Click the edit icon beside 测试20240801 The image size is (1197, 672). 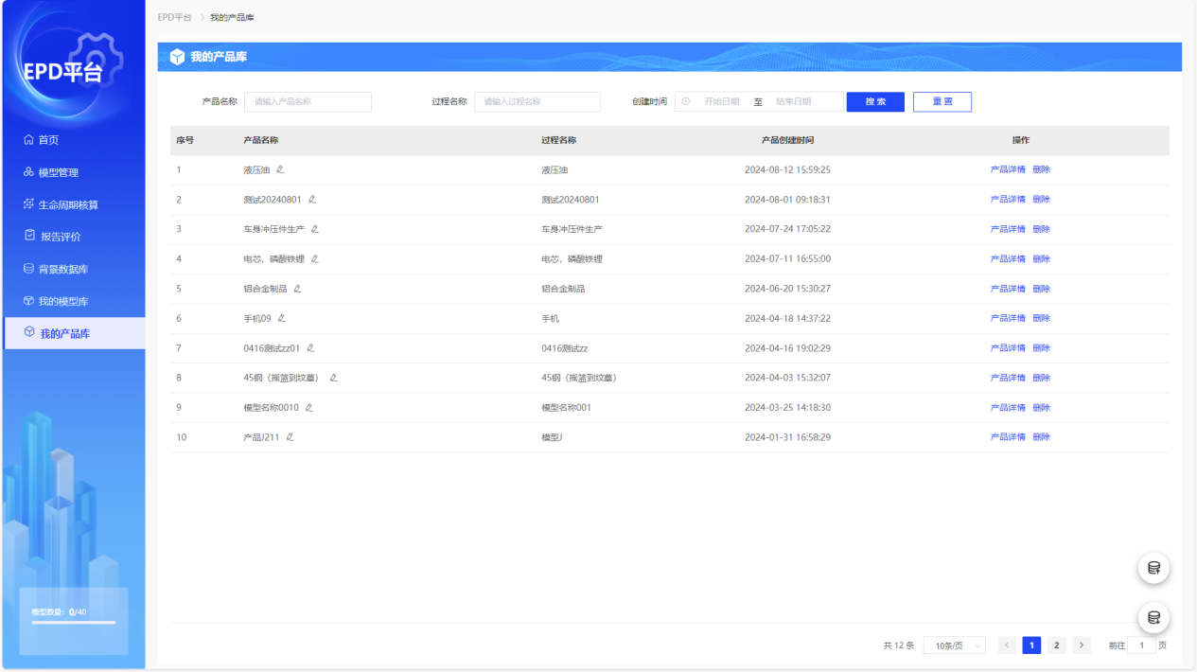pos(312,200)
